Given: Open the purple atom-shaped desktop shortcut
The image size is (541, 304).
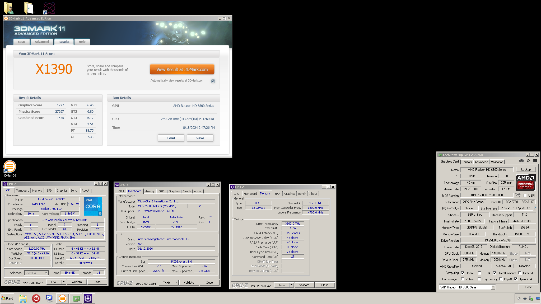Looking at the screenshot, I should pos(49,8).
